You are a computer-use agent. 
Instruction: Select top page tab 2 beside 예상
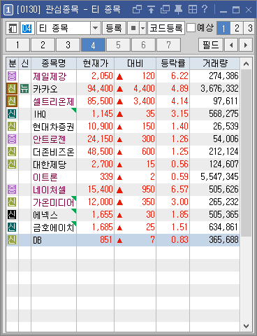click(x=237, y=29)
